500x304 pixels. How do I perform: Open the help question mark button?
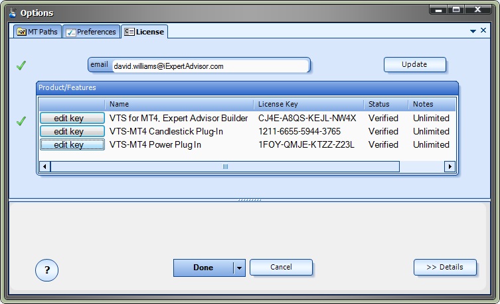tap(47, 270)
